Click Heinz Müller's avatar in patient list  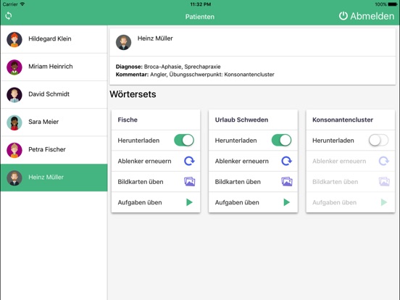coord(14,178)
